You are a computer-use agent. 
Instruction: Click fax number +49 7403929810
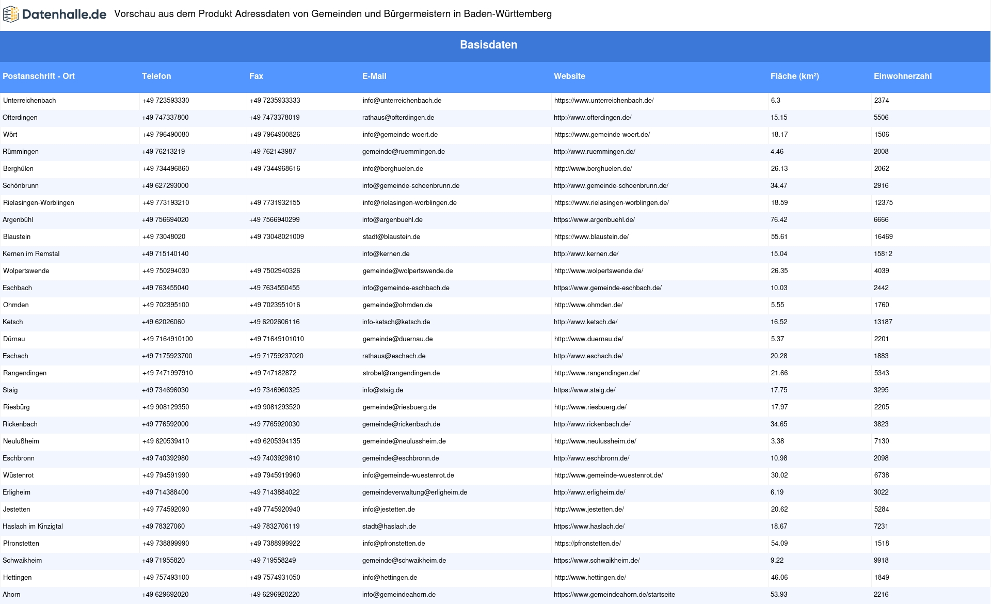pos(275,458)
